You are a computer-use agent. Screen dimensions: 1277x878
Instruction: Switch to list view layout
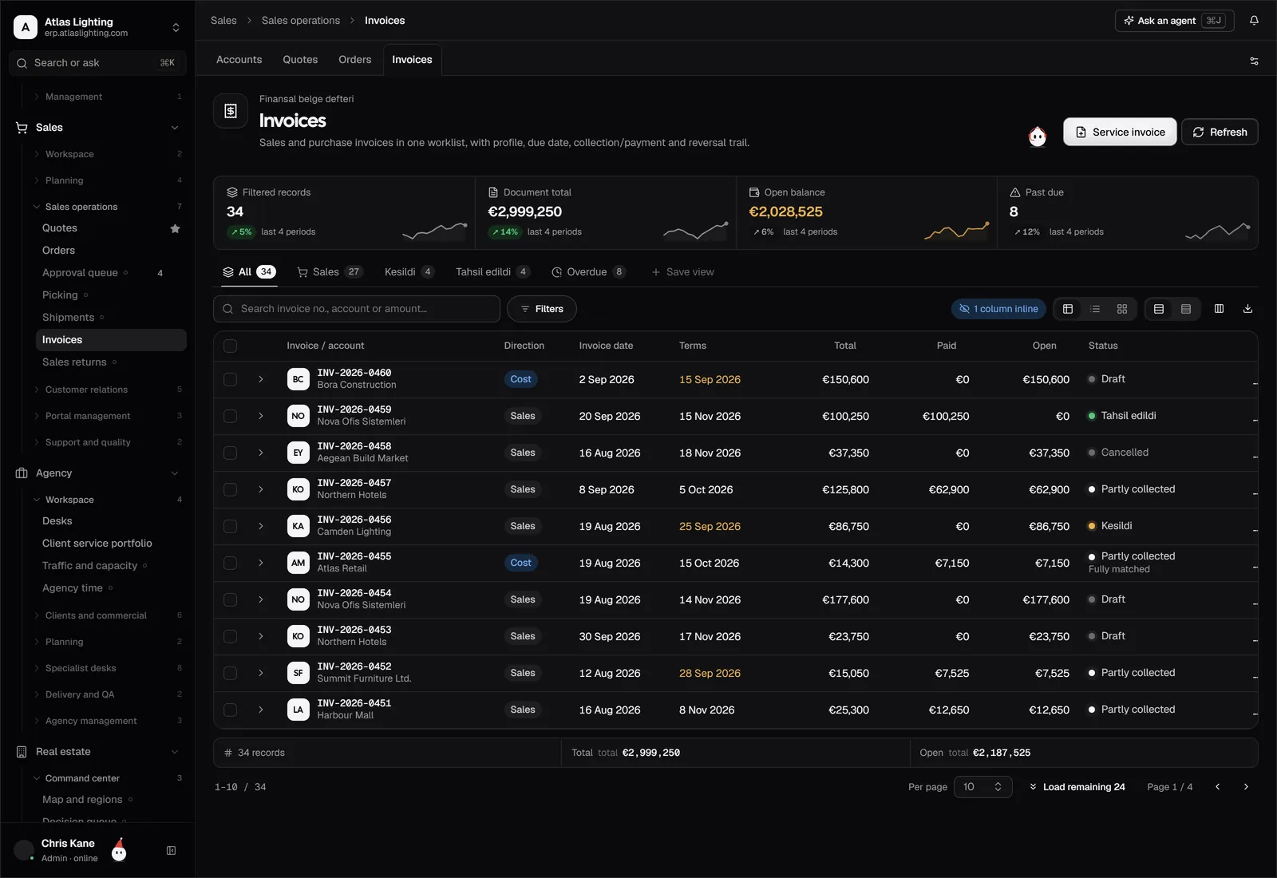tap(1095, 309)
